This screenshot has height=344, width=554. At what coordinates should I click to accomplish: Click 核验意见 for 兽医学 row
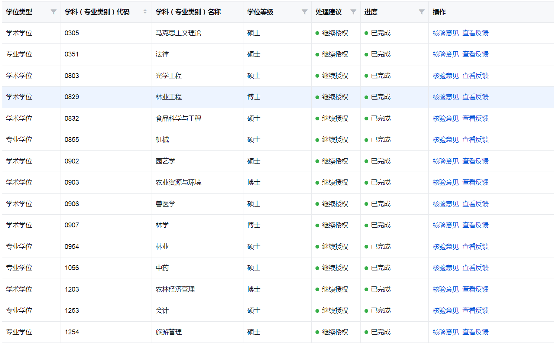pyautogui.click(x=446, y=204)
